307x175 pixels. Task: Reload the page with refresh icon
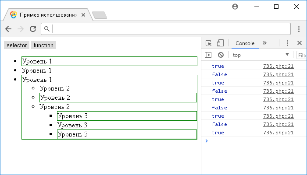33,29
